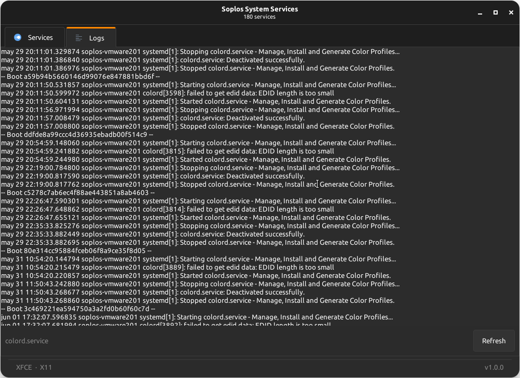520x378 pixels.
Task: Click log line at may 29 22:35:33.825276
Action: pyautogui.click(x=200, y=226)
